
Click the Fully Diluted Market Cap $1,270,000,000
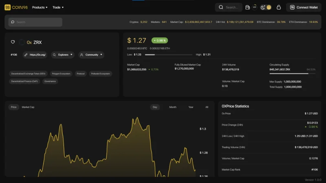(x=184, y=69)
